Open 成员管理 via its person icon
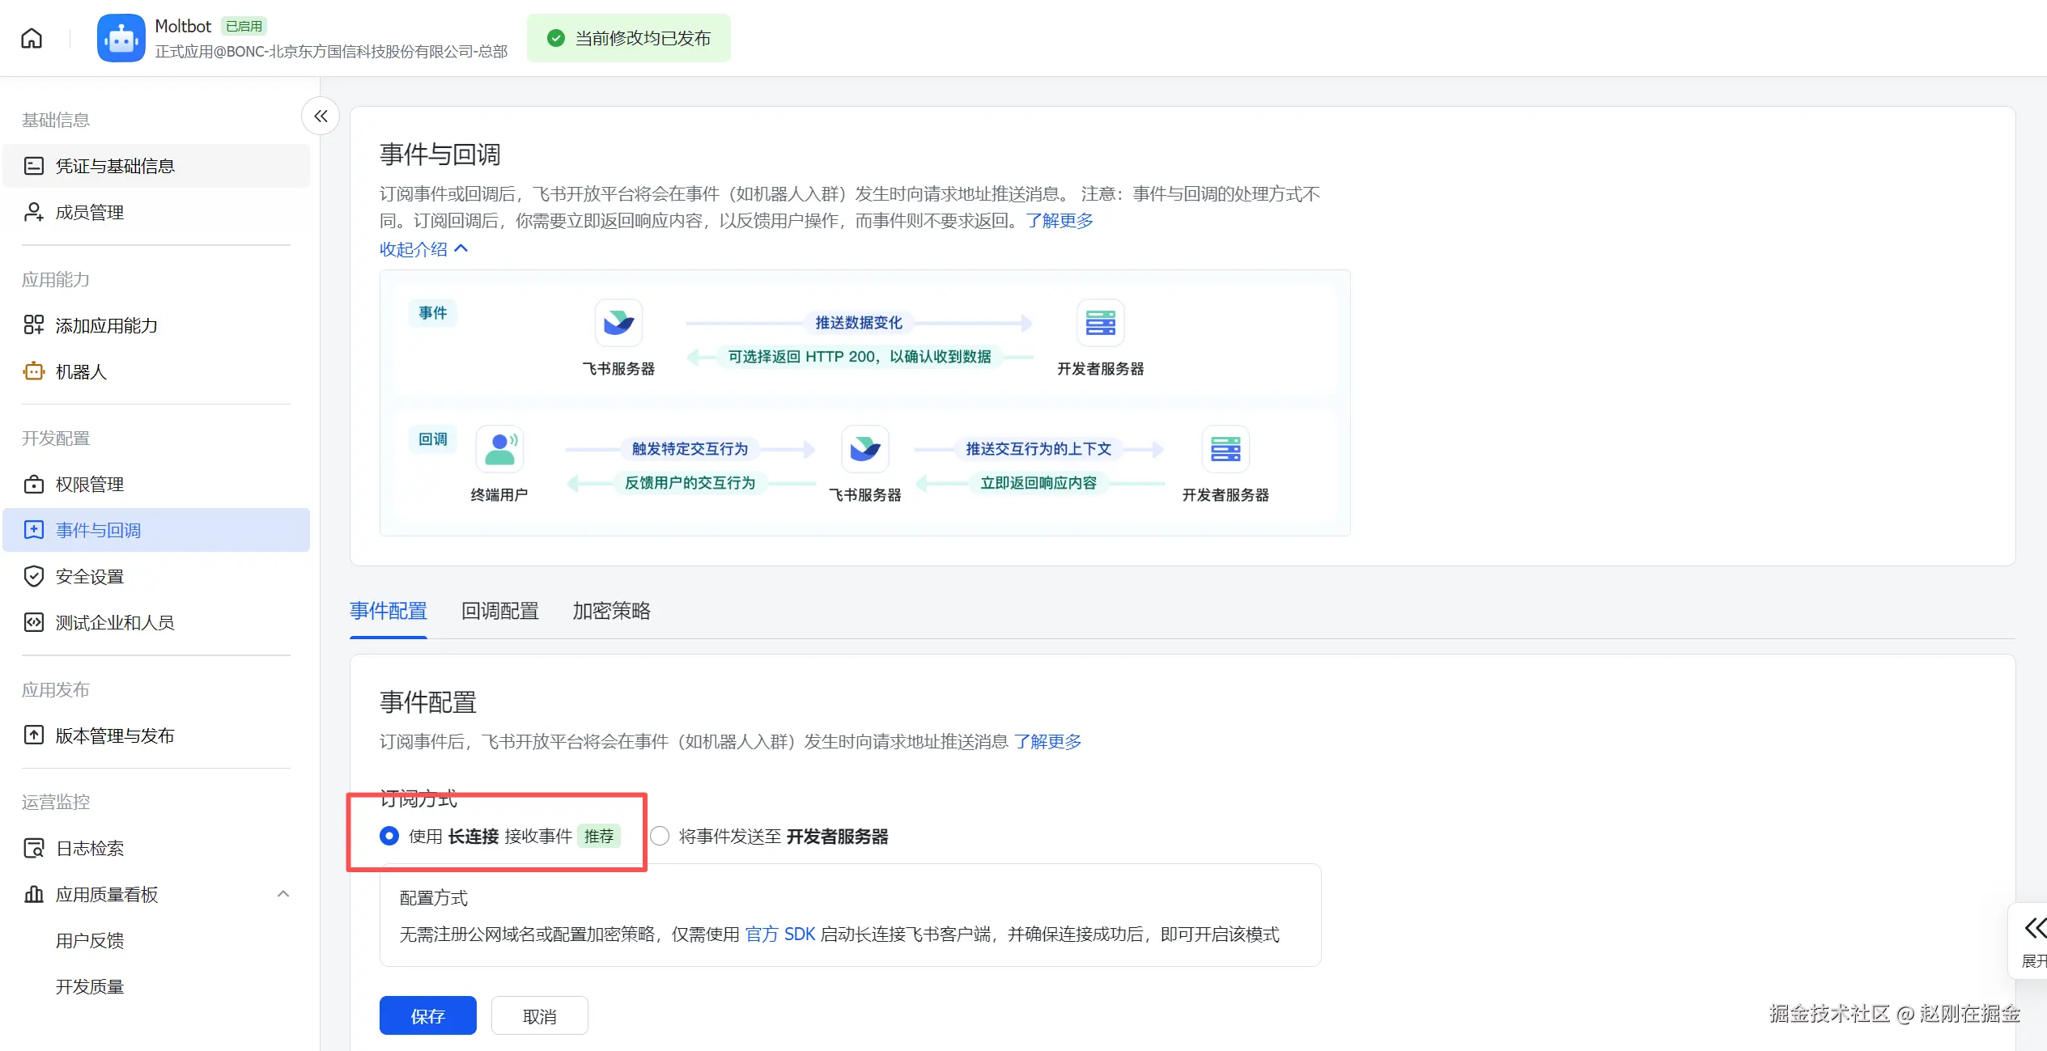 (33, 212)
